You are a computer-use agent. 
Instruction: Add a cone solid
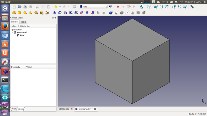pyautogui.click(x=30, y=12)
